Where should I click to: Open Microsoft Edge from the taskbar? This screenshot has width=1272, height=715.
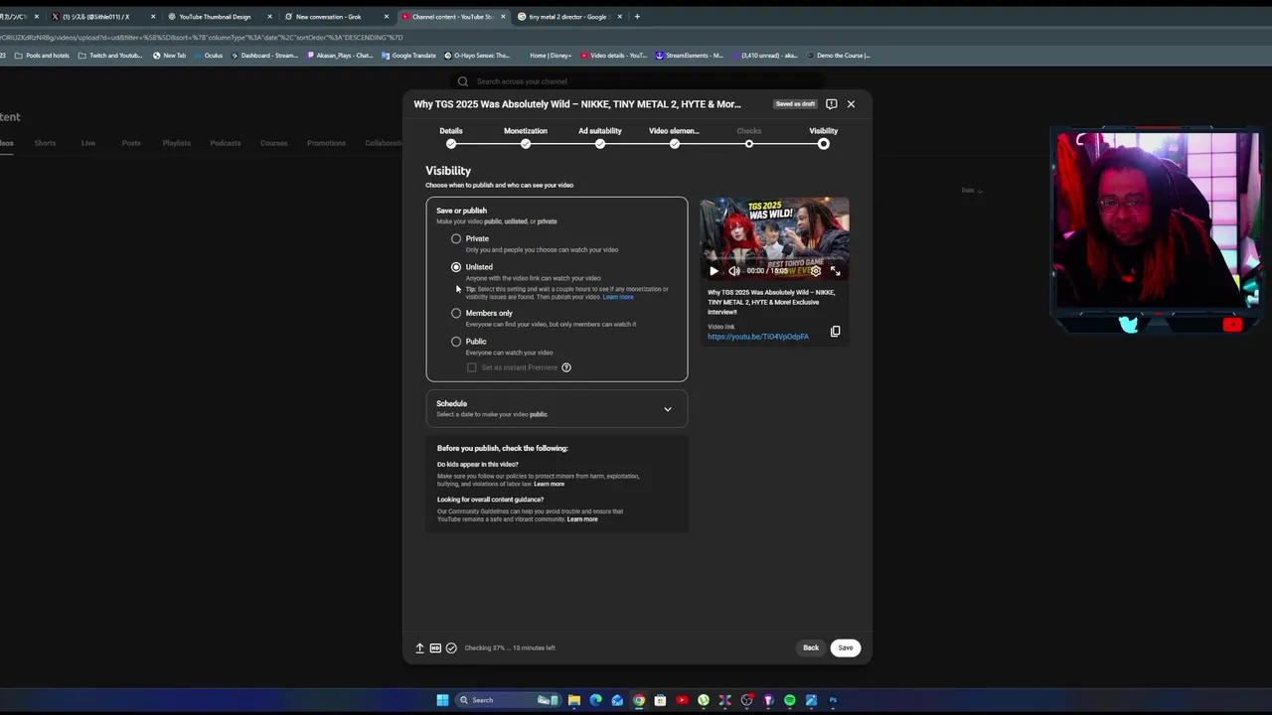tap(595, 700)
